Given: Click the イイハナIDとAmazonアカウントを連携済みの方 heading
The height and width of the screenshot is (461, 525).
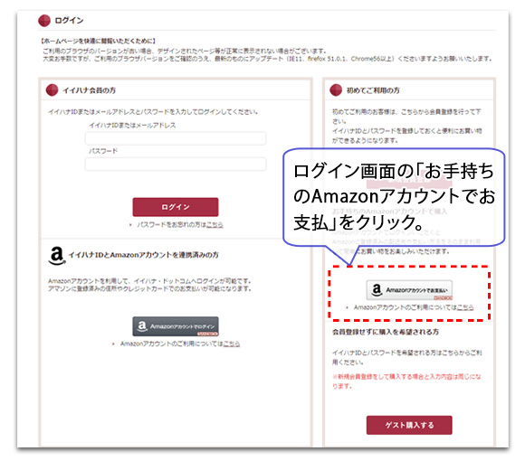Looking at the screenshot, I should pos(144,255).
